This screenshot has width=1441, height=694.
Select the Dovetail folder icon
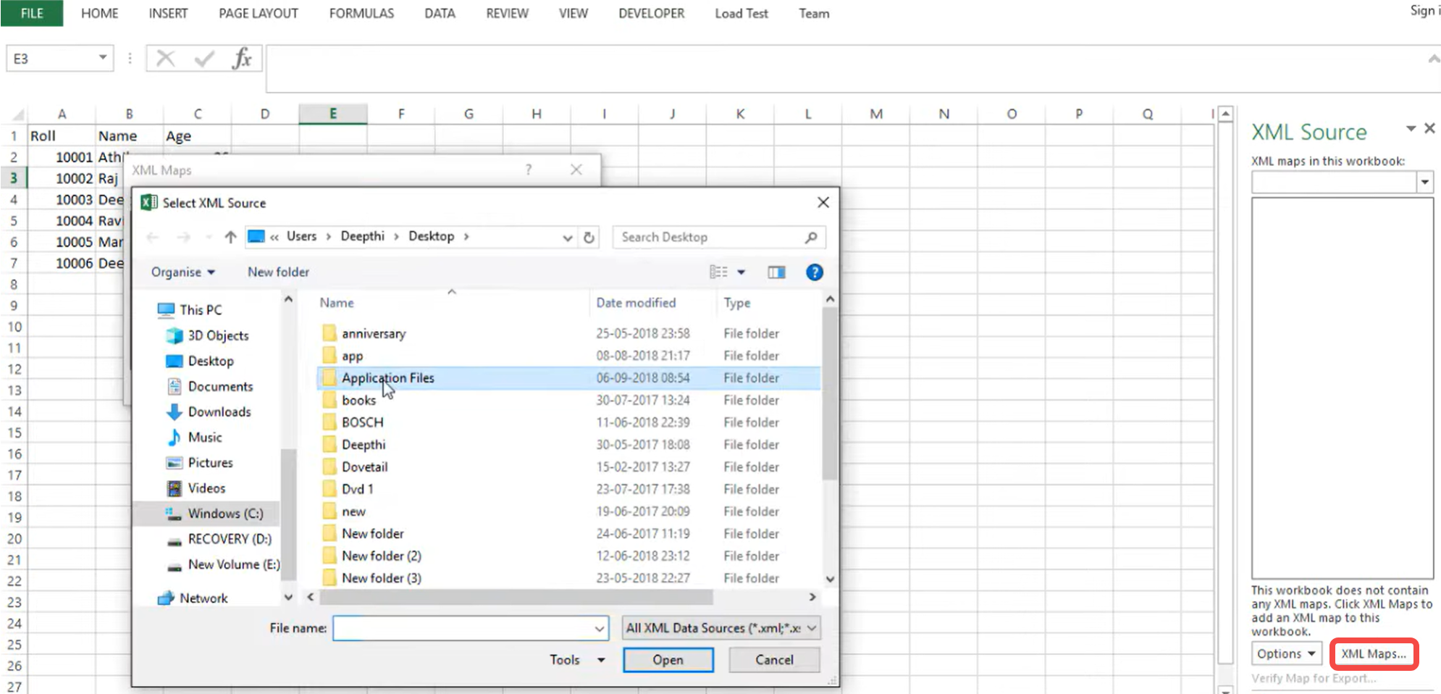(329, 467)
